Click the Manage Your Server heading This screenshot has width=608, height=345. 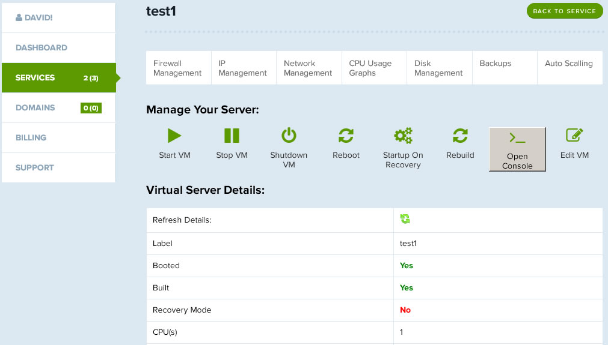point(203,110)
